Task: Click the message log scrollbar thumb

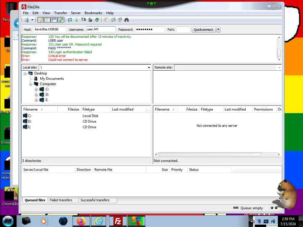Action: [279, 53]
